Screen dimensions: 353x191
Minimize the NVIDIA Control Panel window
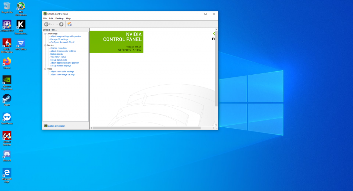click(197, 14)
